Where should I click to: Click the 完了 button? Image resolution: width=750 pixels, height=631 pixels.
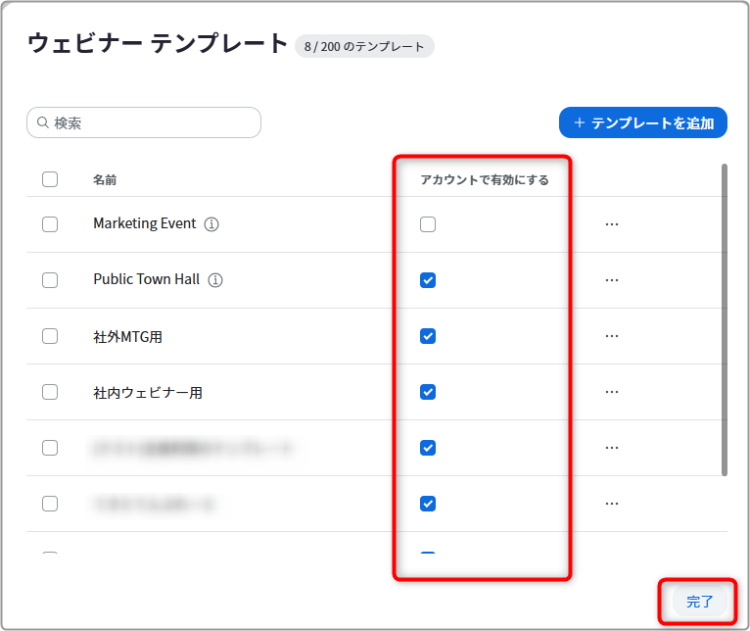pos(699,602)
